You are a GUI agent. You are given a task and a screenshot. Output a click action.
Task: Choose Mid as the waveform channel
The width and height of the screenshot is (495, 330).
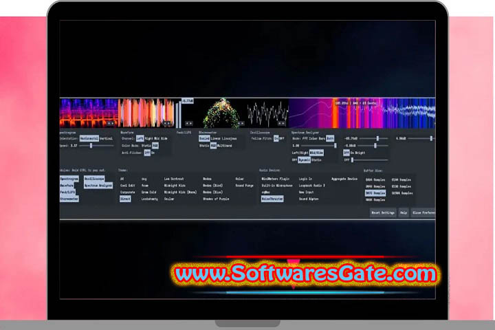pyautogui.click(x=157, y=139)
